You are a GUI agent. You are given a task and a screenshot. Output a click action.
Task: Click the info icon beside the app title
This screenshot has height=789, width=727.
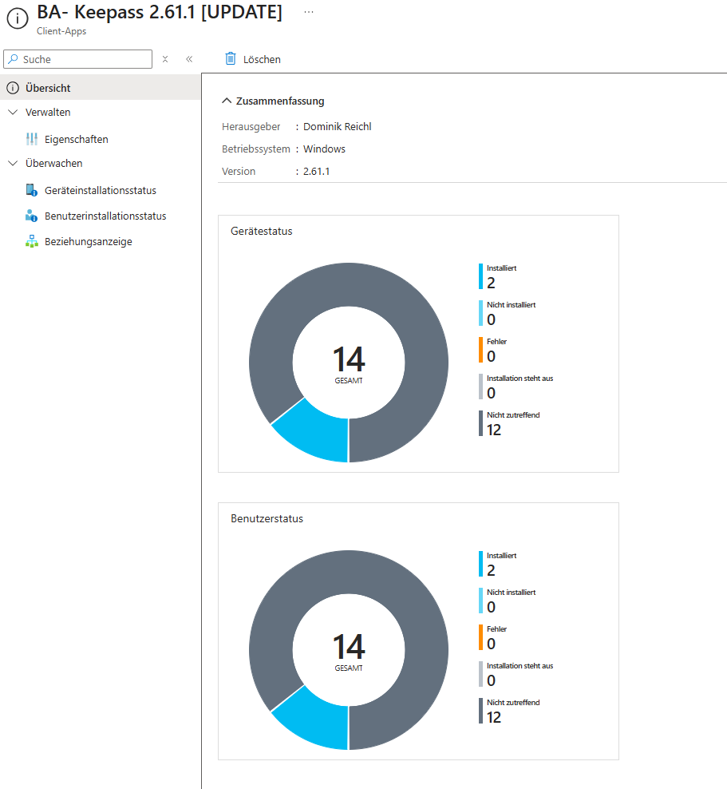[x=18, y=18]
